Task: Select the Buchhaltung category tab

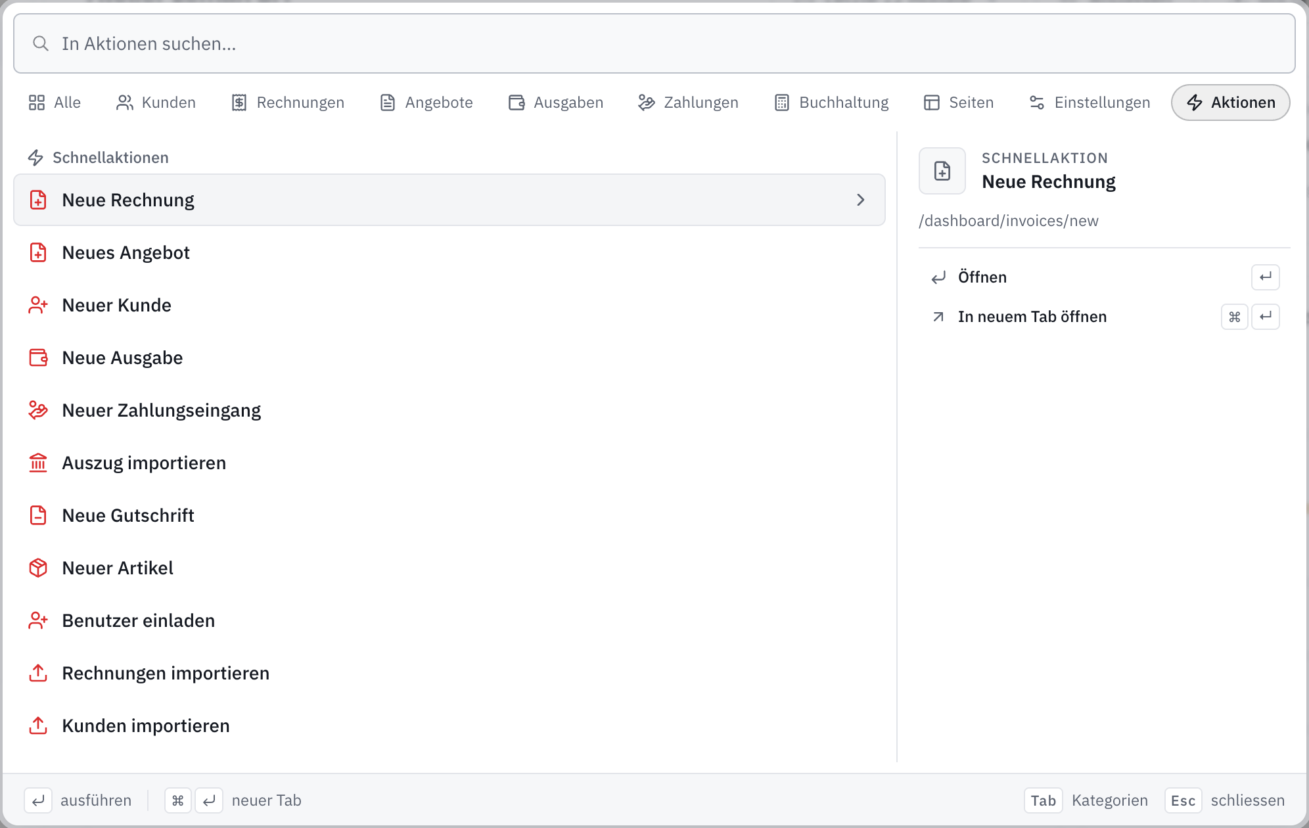Action: [831, 103]
